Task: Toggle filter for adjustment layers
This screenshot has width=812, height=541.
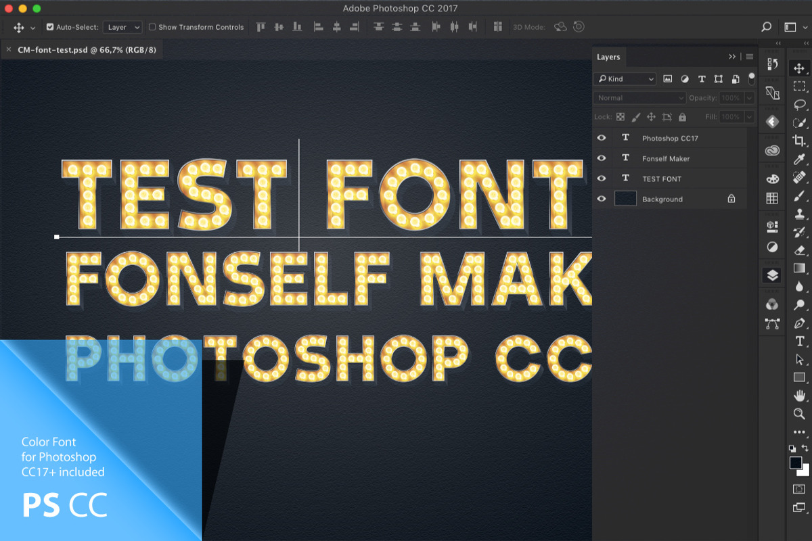Action: coord(684,79)
